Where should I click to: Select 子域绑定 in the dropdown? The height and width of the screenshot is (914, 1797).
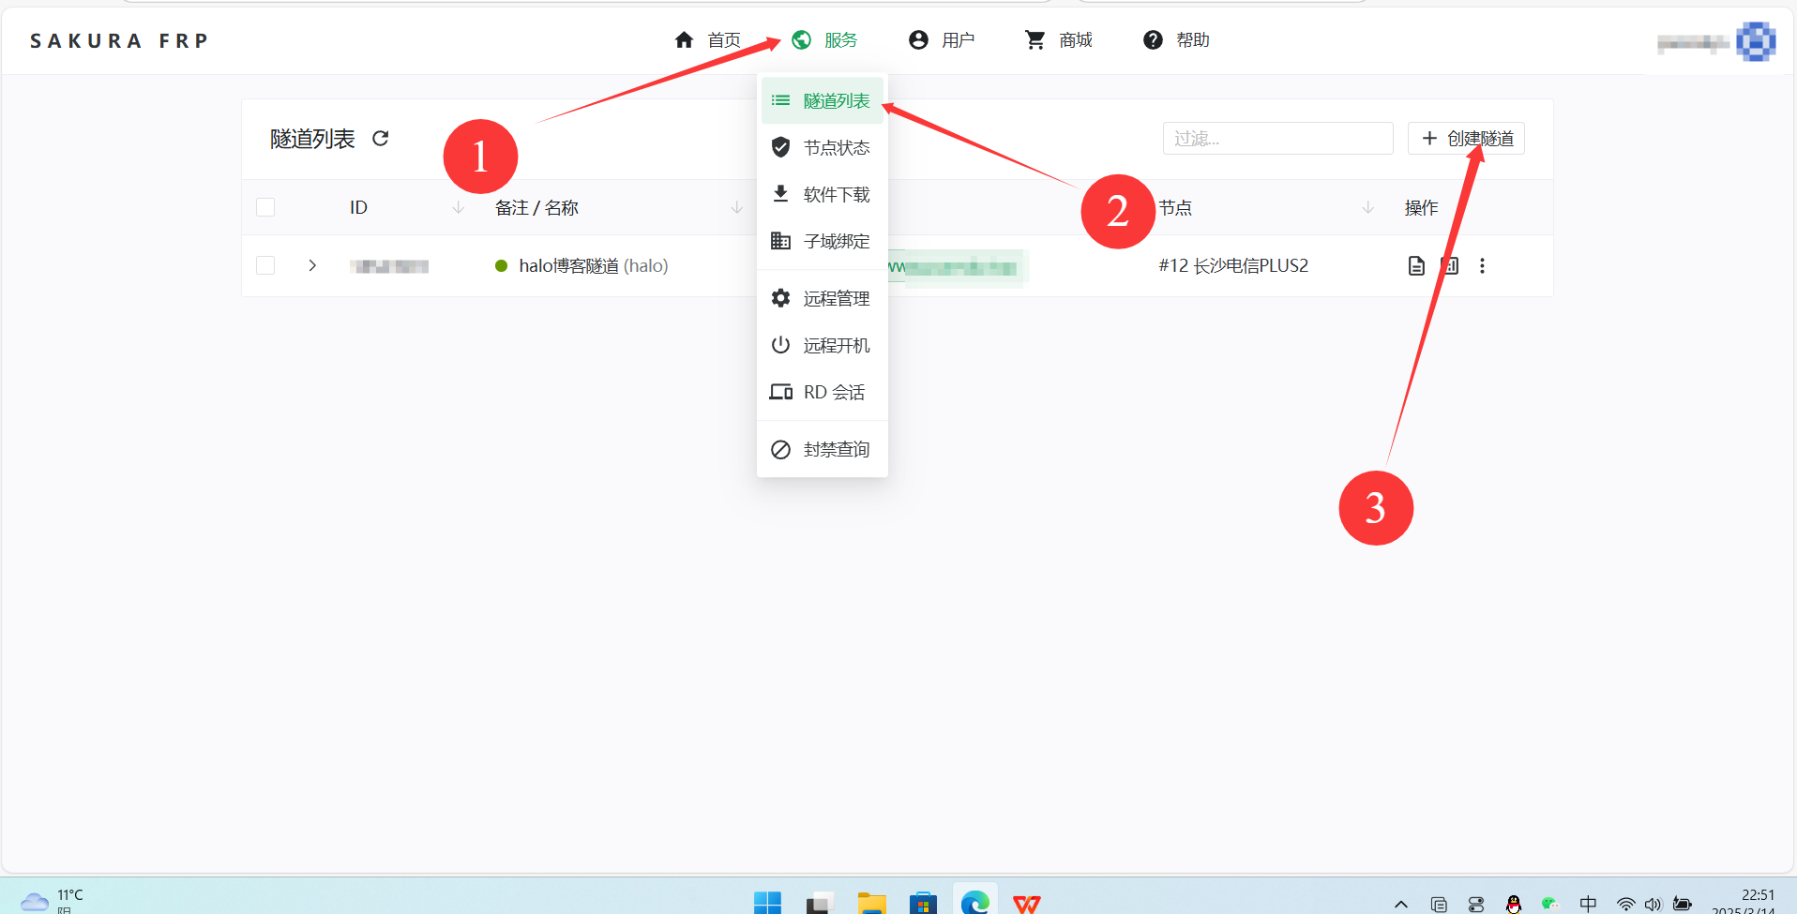pos(823,241)
